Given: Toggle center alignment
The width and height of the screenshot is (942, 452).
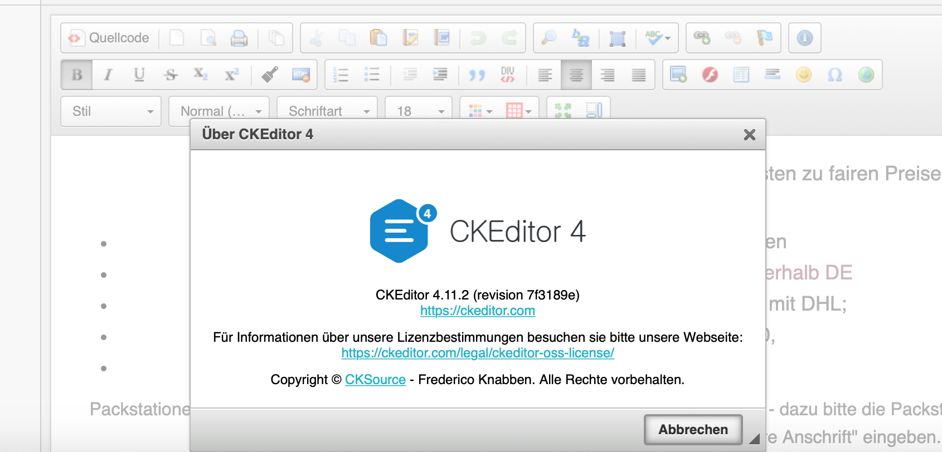Looking at the screenshot, I should click(x=576, y=75).
